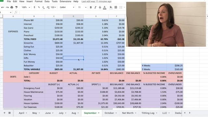Image resolution: width=208 pixels, height=117 pixels.
Task: Decrease decimal places icon
Action: (43, 7)
